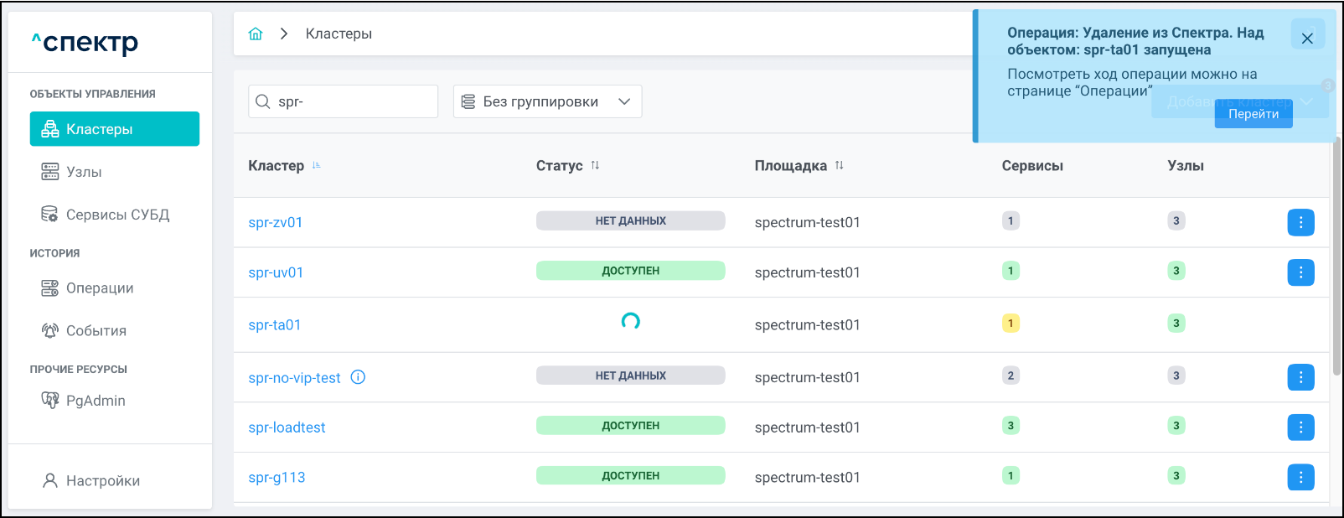The width and height of the screenshot is (1344, 518).
Task: Open the Операции history page
Action: point(100,288)
